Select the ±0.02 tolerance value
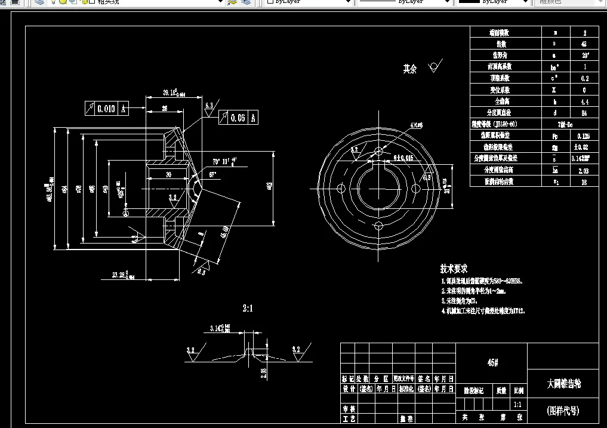The height and width of the screenshot is (428, 607). pyautogui.click(x=581, y=147)
